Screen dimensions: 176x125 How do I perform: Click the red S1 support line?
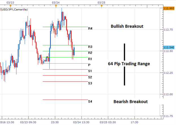coord(65,69)
